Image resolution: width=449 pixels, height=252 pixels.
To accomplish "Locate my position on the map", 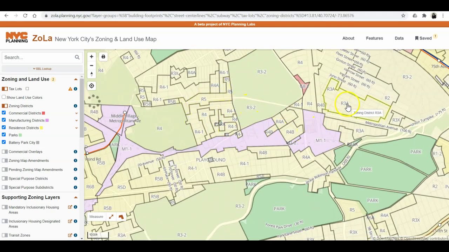I will 92,86.
